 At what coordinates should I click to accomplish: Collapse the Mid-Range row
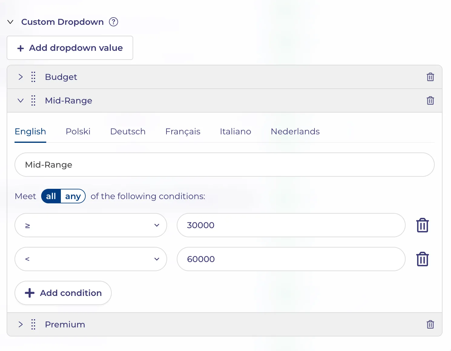[x=20, y=100]
